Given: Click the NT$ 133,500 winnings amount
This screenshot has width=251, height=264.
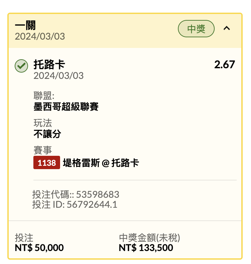Looking at the screenshot, I should (146, 248).
